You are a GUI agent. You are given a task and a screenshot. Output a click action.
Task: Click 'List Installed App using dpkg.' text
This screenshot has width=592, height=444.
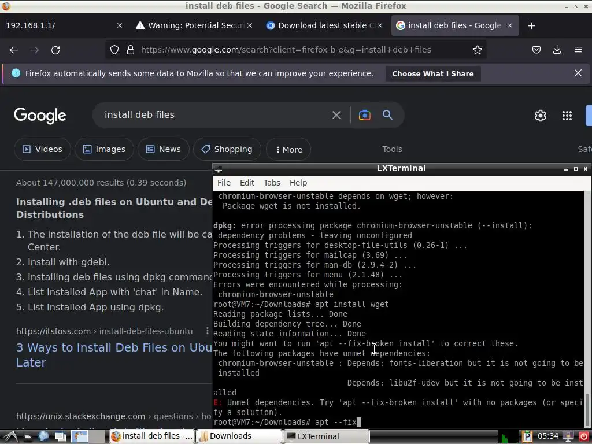[95, 308]
